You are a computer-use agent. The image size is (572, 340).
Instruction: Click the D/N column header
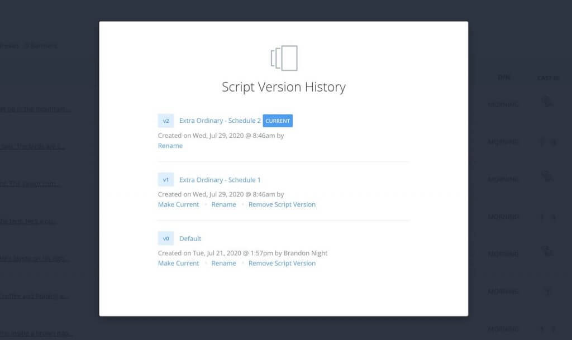(503, 78)
